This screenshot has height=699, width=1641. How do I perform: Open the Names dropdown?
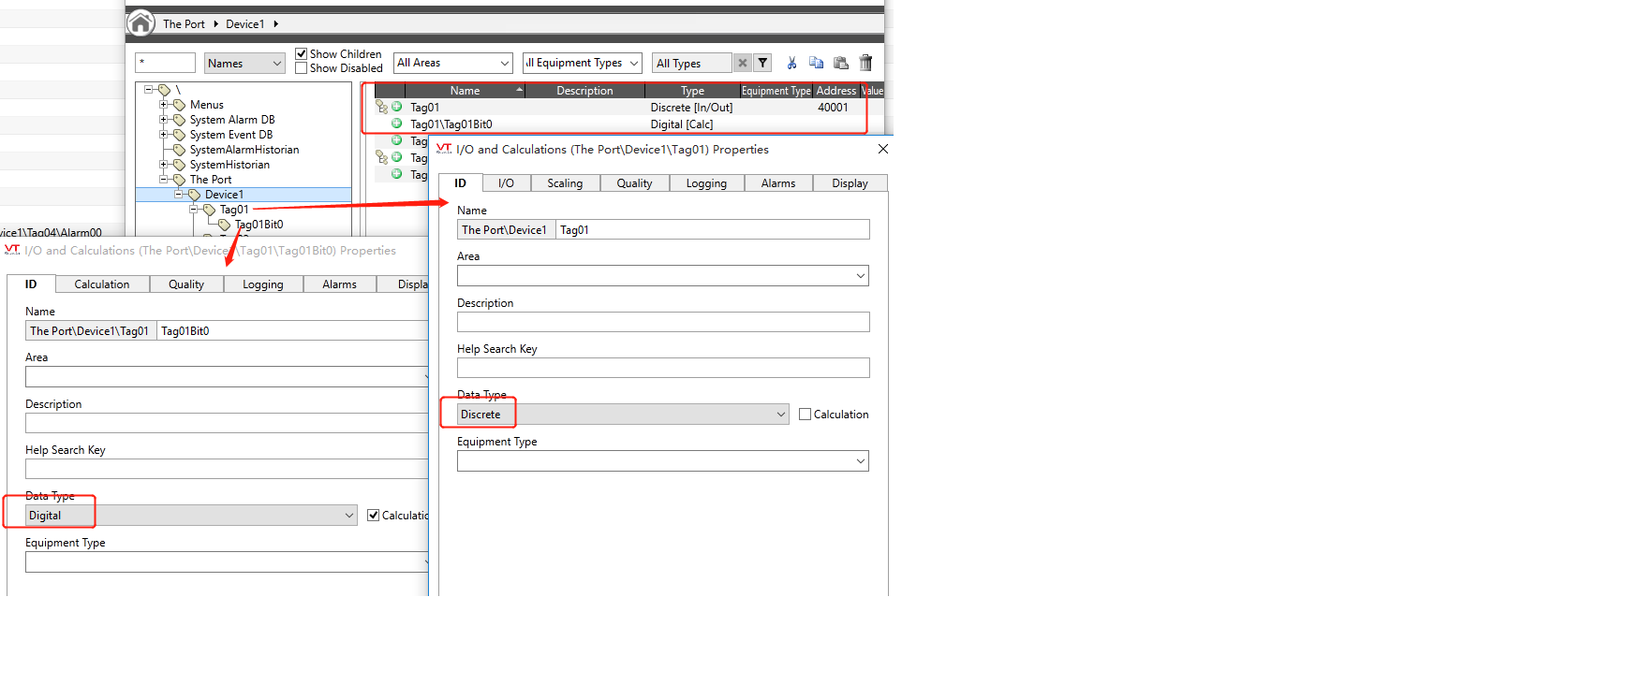(x=244, y=63)
